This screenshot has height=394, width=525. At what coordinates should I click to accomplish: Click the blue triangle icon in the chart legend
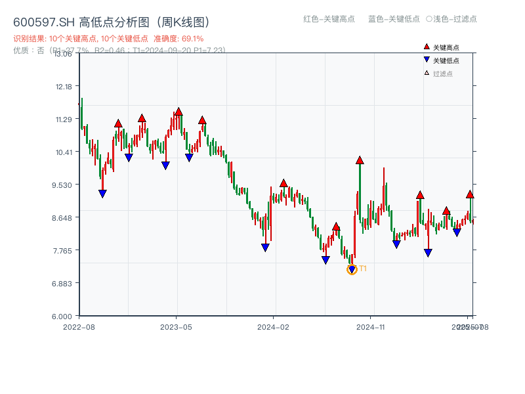[427, 60]
